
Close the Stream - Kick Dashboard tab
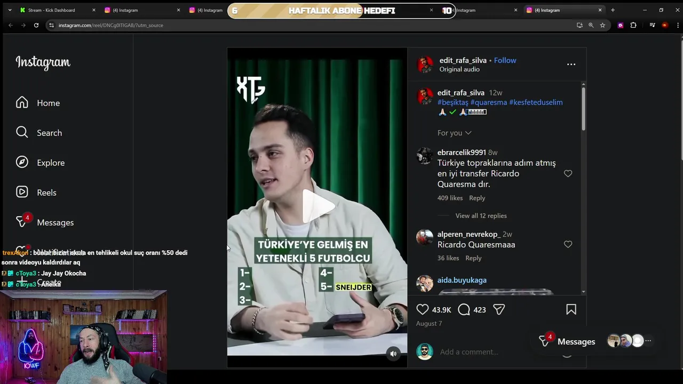pos(94,10)
